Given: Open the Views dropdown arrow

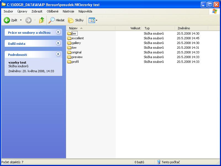Looking at the screenshot, I should (96, 20).
